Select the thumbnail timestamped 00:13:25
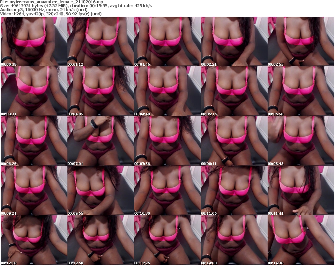335x265 pixels. pyautogui.click(x=167, y=240)
